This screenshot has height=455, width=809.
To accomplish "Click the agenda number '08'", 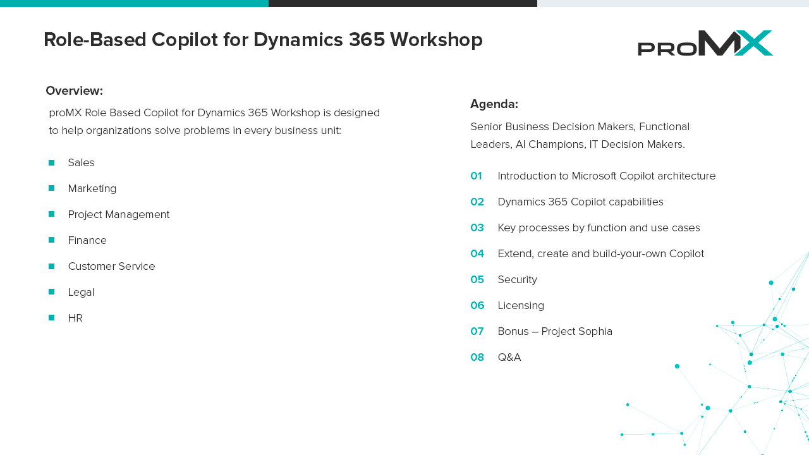I will (x=477, y=357).
